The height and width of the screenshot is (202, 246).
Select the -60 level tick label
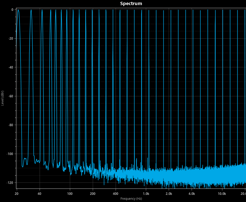point(11,96)
